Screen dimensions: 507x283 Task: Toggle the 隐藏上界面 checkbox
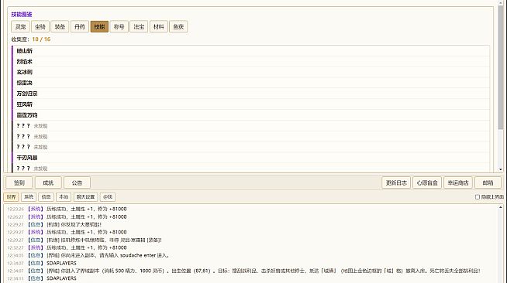478,197
